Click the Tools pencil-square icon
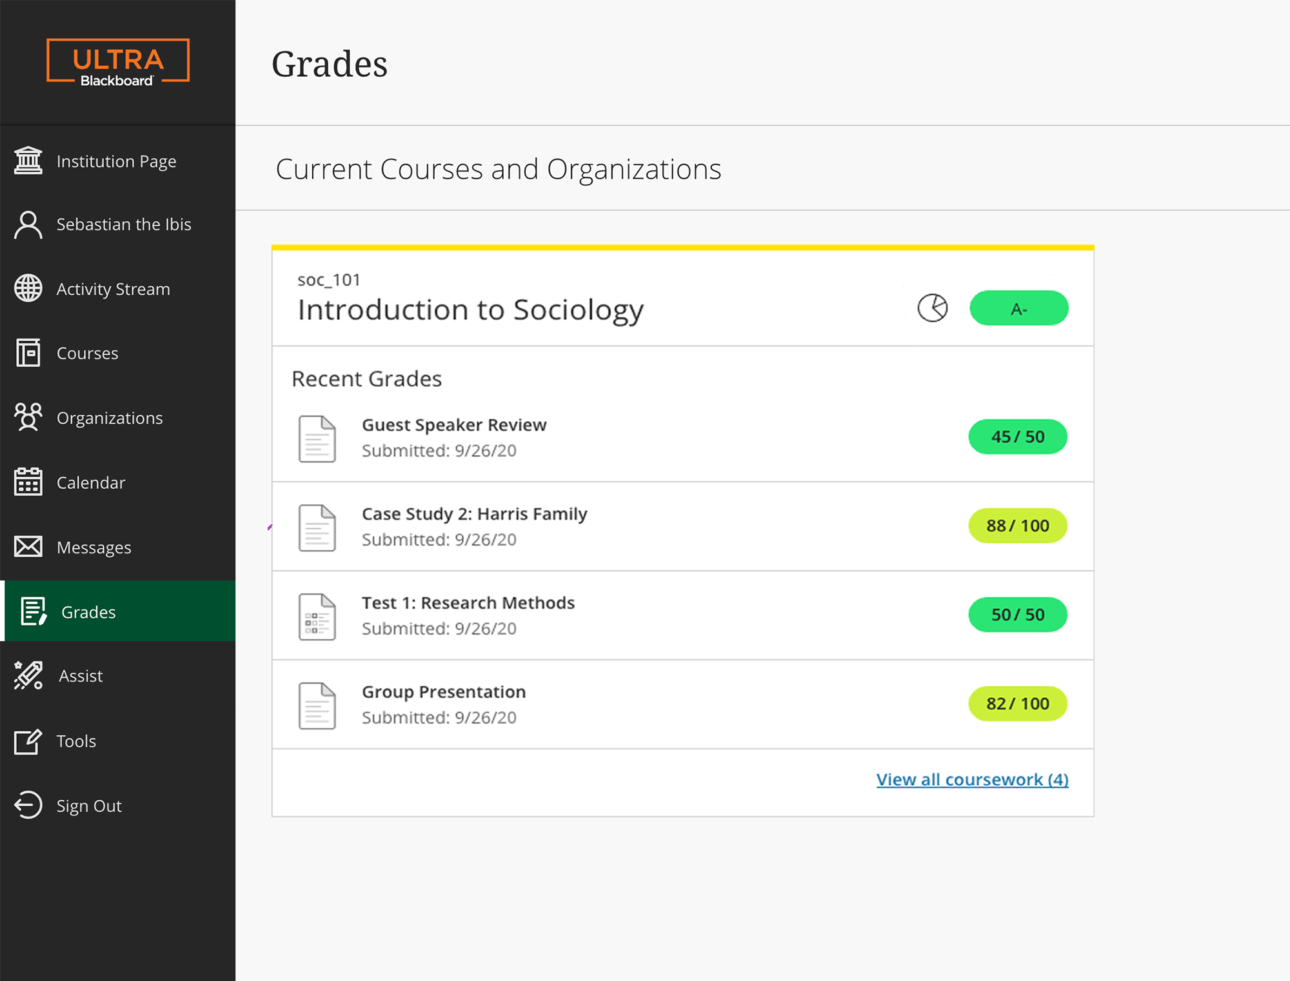The width and height of the screenshot is (1290, 981). (28, 741)
